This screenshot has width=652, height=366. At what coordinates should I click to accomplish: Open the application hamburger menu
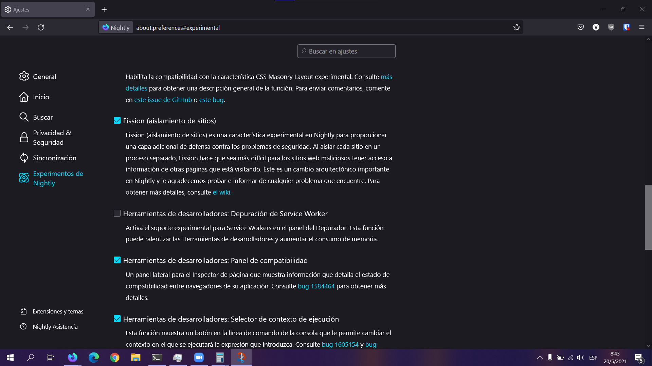click(x=642, y=27)
